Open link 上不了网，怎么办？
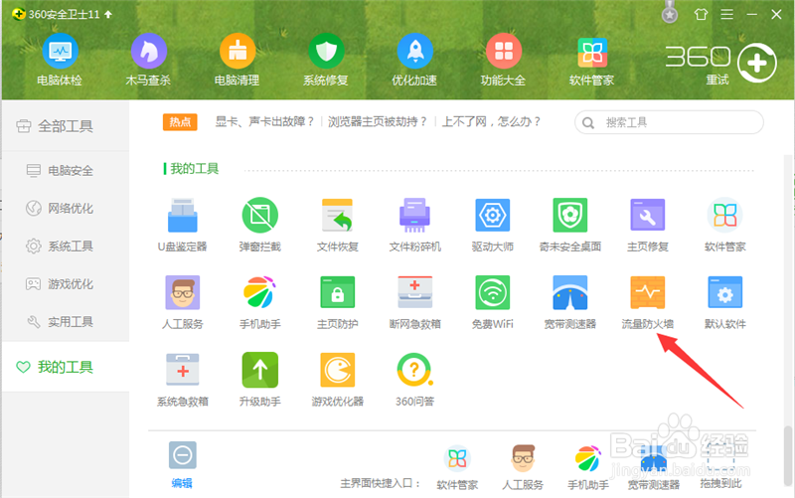Image resolution: width=795 pixels, height=498 pixels. pos(492,121)
